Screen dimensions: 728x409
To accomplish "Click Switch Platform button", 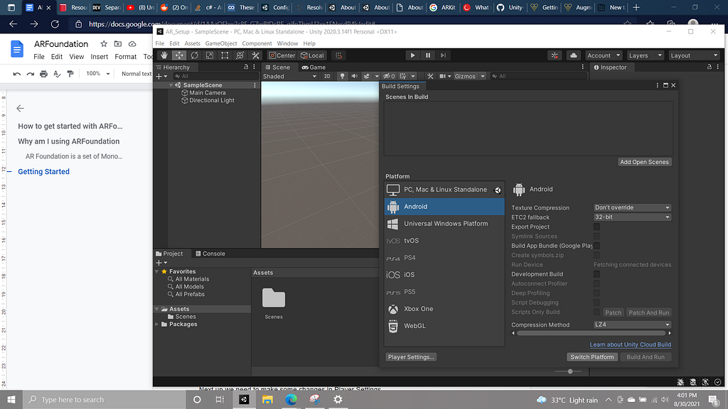I will pos(592,357).
